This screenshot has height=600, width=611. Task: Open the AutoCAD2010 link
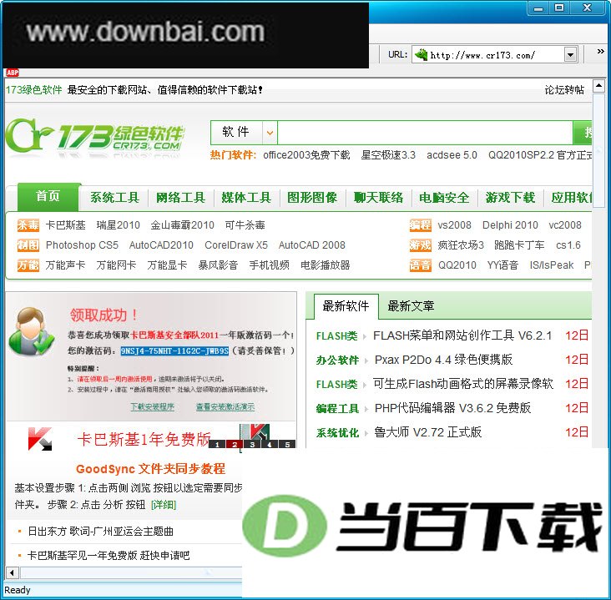pyautogui.click(x=161, y=245)
